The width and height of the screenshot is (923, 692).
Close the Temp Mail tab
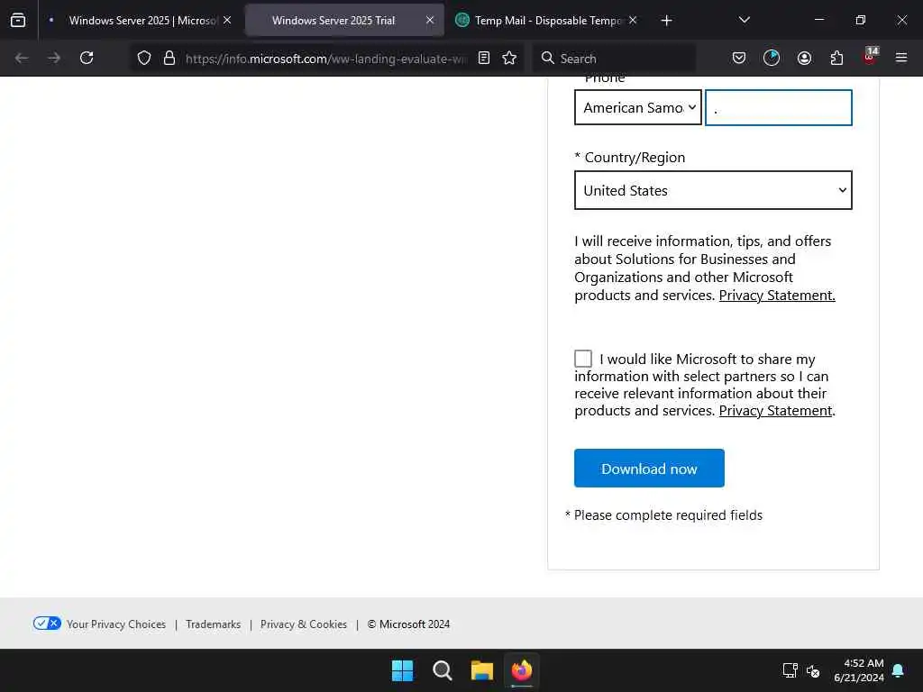coord(633,20)
